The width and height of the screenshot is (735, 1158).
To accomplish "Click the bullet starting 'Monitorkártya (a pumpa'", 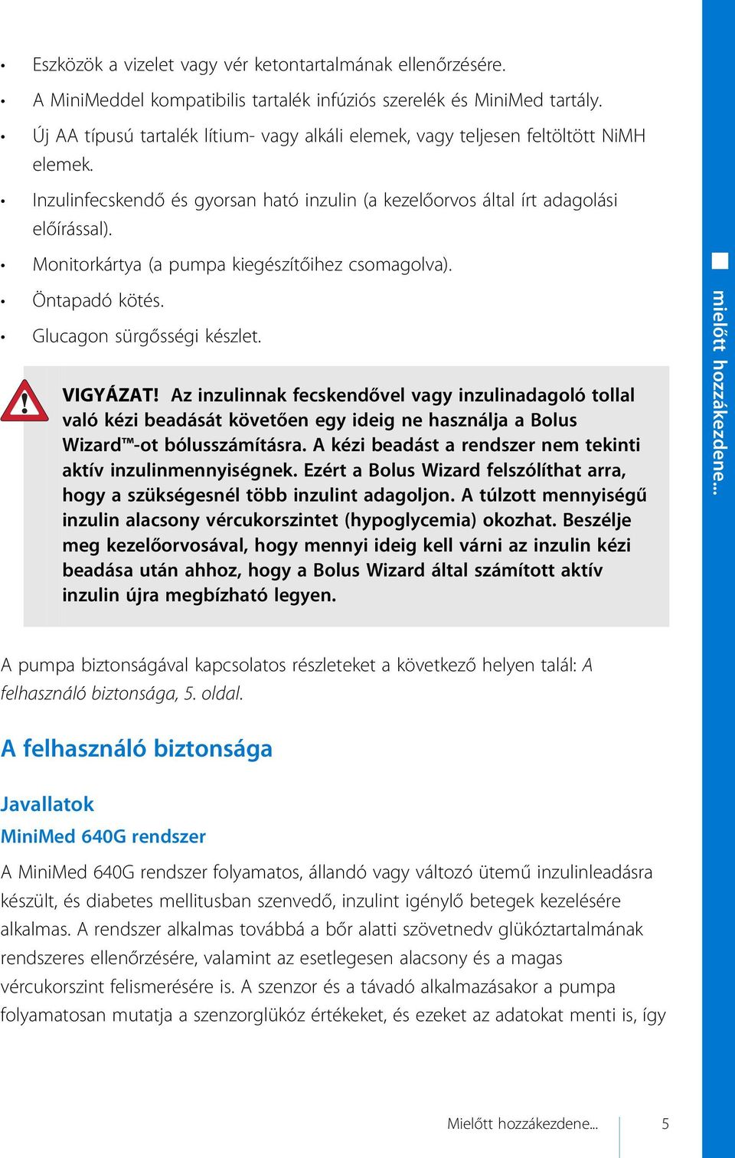I will point(242,265).
